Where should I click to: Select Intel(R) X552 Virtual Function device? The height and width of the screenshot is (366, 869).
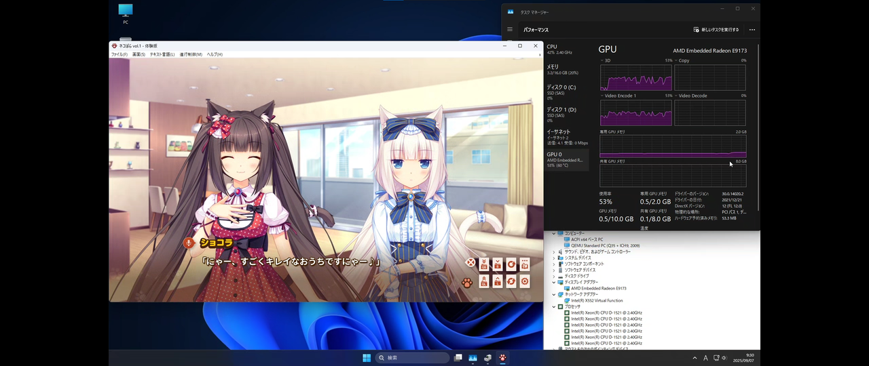pos(597,300)
